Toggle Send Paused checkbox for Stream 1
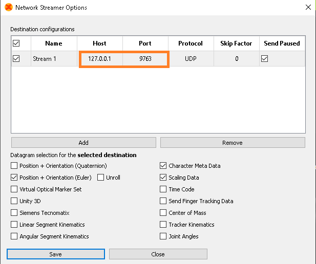This screenshot has width=316, height=264. tap(264, 59)
